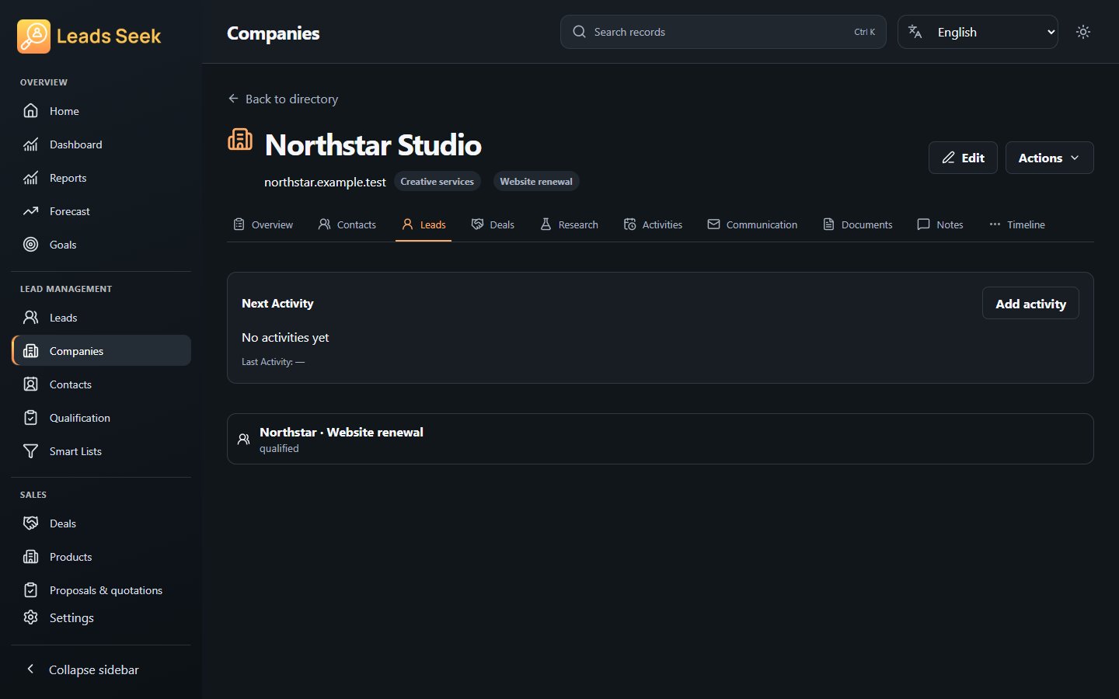
Task: Open the Contacts sidebar item
Action: point(101,384)
